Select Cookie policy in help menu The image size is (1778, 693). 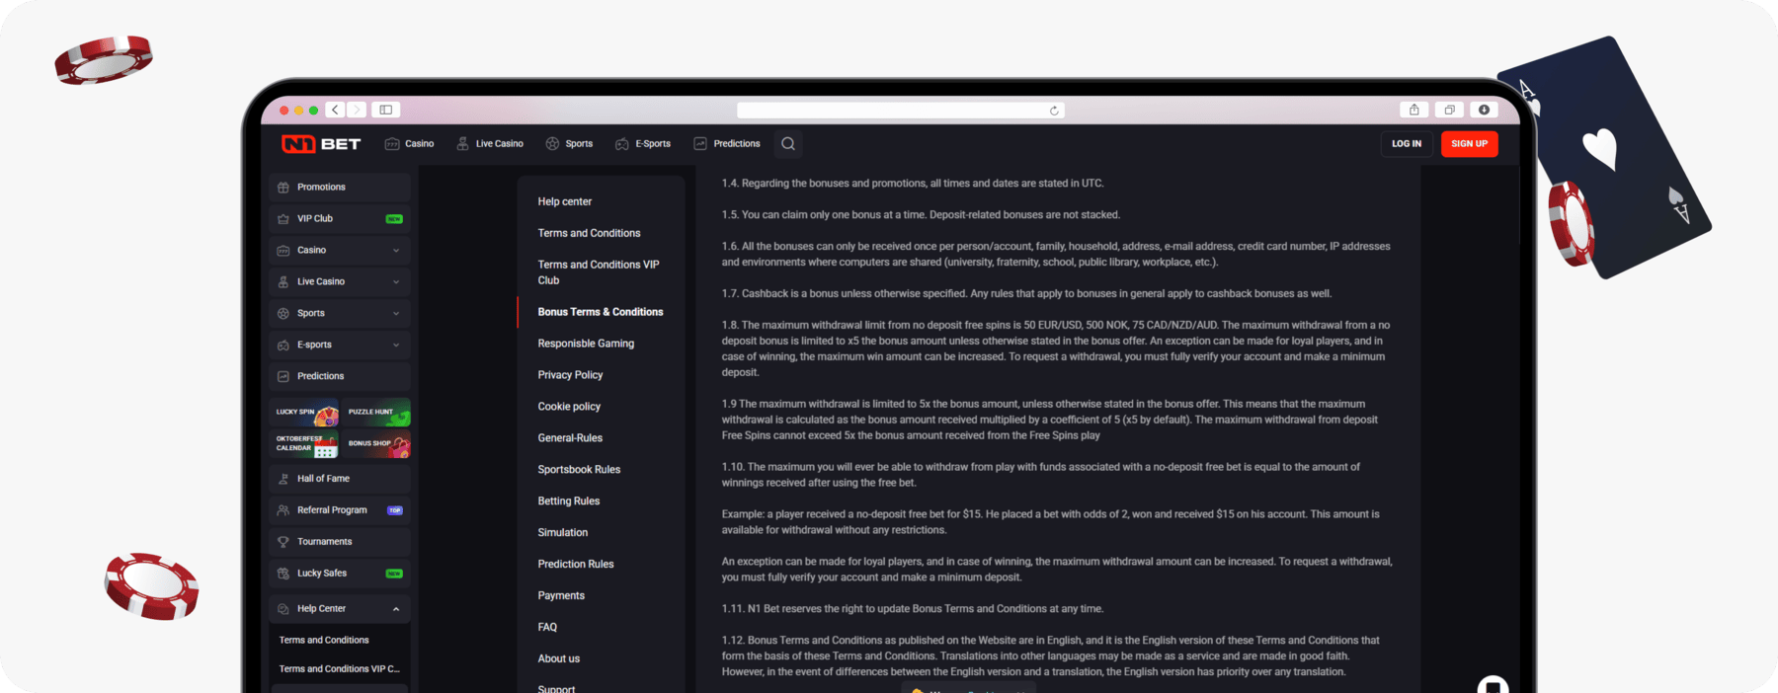tap(569, 407)
